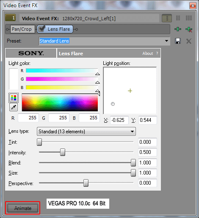
Task: Click the white light color preview swatch
Action: pyautogui.click(x=14, y=79)
